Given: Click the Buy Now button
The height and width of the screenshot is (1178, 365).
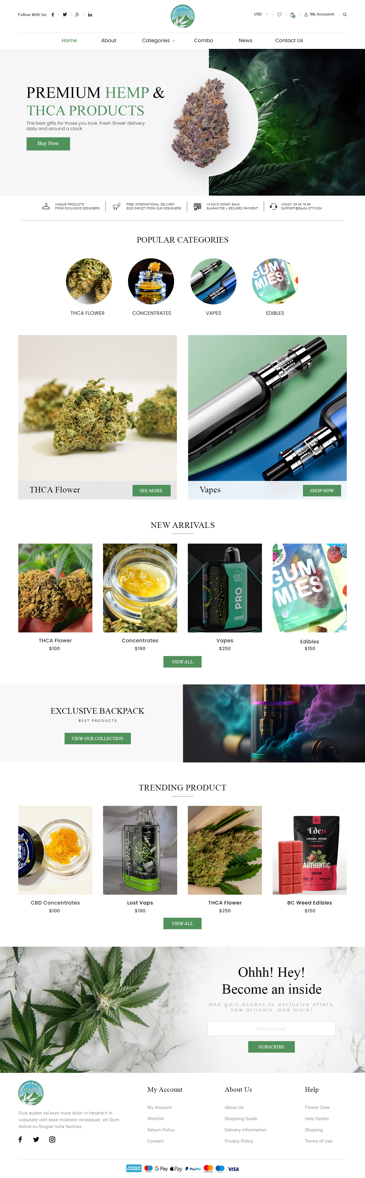Looking at the screenshot, I should [48, 144].
